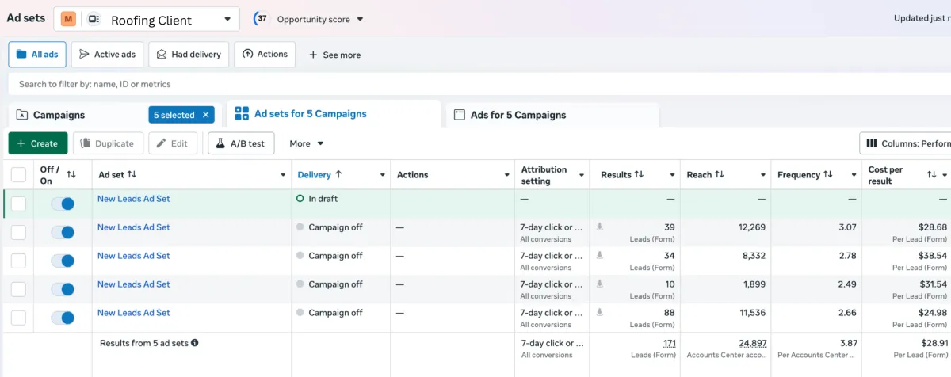Click the Had delivery envelope icon
Image resolution: width=951 pixels, height=377 pixels.
(162, 55)
